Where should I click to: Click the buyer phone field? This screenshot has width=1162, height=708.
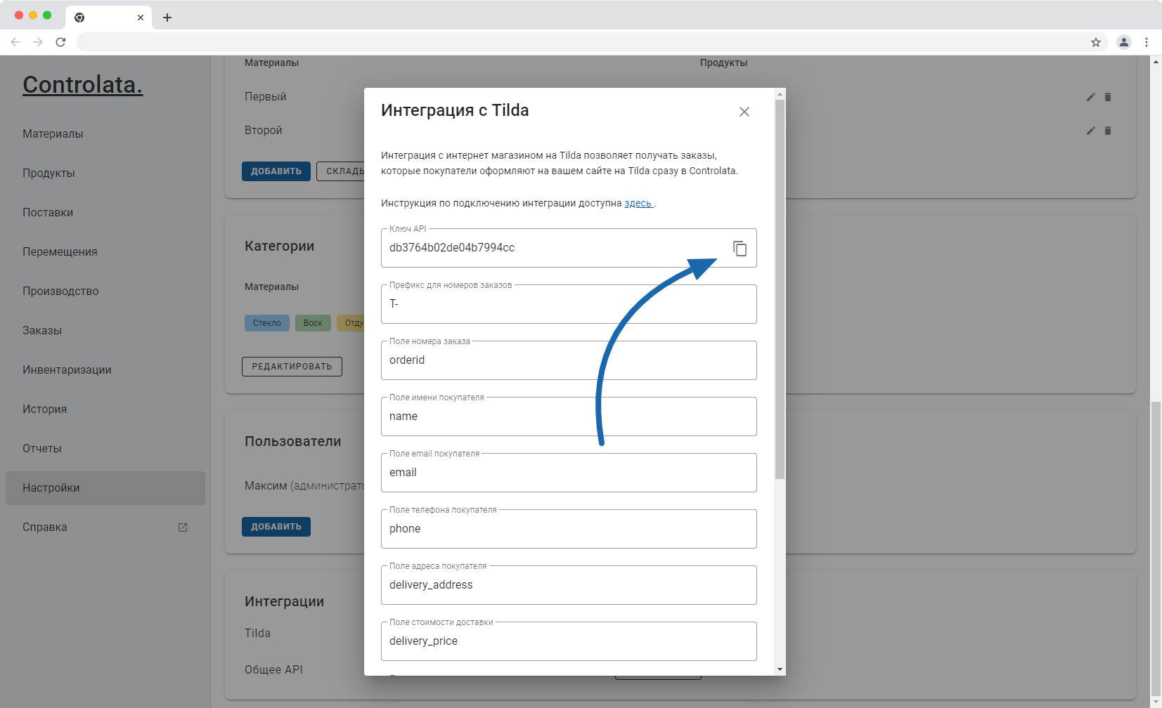(569, 529)
